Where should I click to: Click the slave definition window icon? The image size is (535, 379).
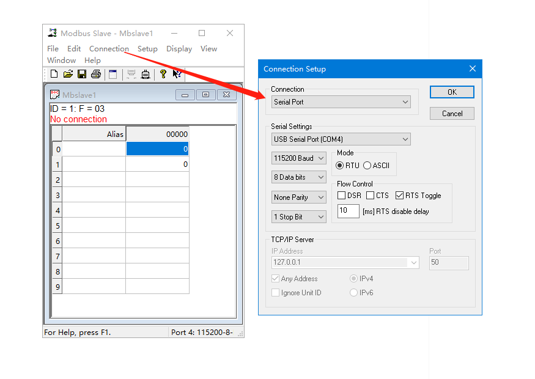(x=113, y=74)
